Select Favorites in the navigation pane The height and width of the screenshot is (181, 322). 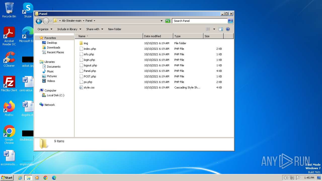tap(50, 38)
